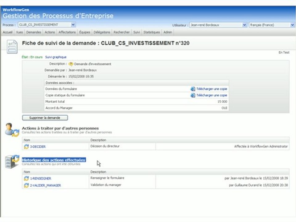Image resolution: width=296 pixels, height=222 pixels.
Task: Open the Admin menu tab
Action: [168, 32]
